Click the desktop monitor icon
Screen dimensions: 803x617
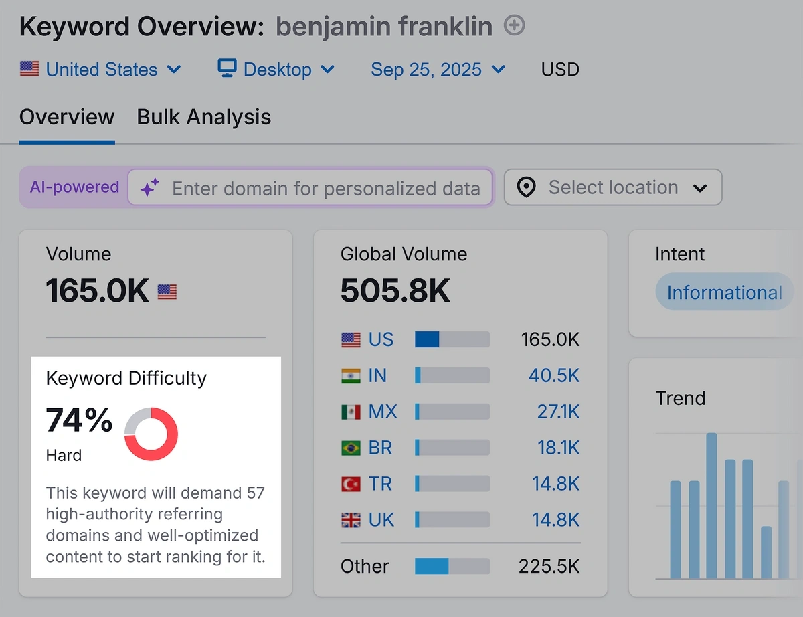tap(227, 68)
